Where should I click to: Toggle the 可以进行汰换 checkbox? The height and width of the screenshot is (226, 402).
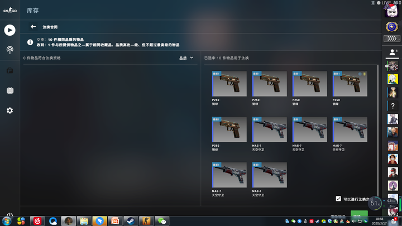coord(338,199)
